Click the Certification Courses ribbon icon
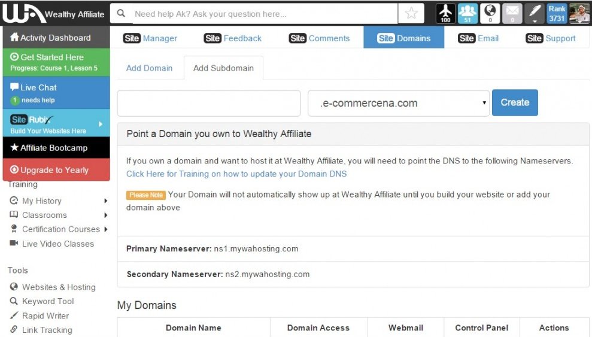Viewport: 592px width, 337px height. (14, 229)
